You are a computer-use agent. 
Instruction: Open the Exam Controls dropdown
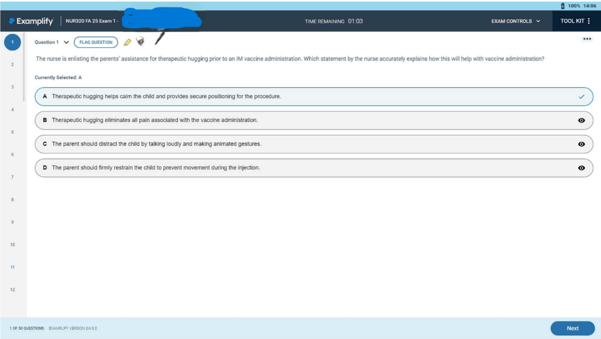515,21
